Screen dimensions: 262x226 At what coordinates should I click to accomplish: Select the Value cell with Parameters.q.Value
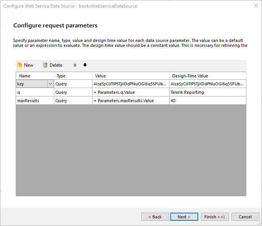tap(131, 92)
